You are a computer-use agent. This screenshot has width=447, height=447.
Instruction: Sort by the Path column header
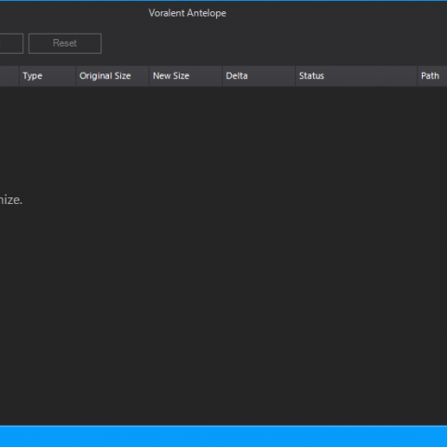[x=432, y=76]
